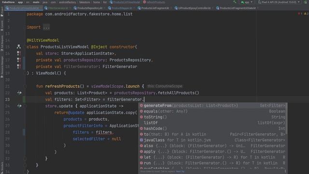Open the Commit tool window sidebar button
The height and width of the screenshot is (174, 309).
point(2,26)
